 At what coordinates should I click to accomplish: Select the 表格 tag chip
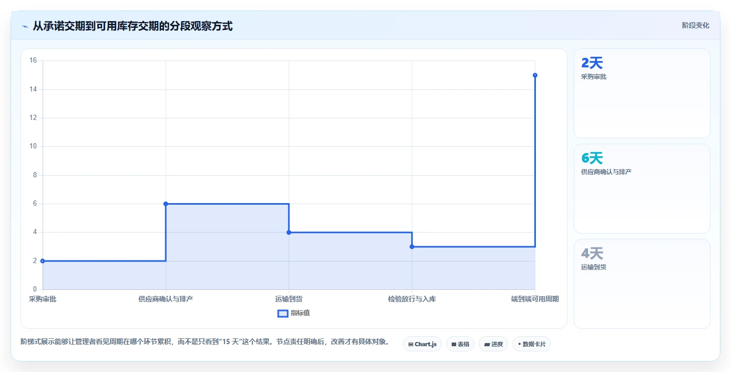click(x=460, y=344)
